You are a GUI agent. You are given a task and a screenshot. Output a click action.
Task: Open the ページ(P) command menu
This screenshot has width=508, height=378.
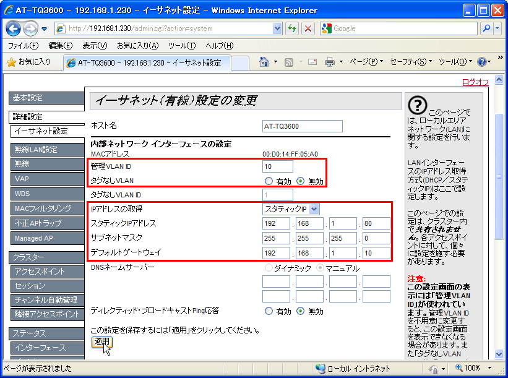pos(366,61)
